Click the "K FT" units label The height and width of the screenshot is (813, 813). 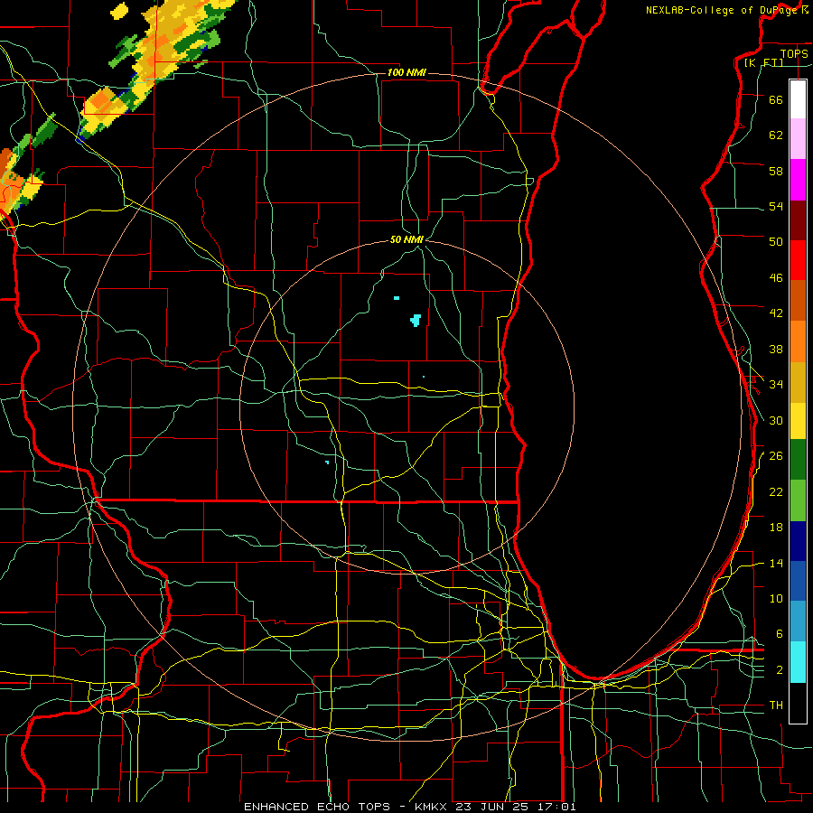764,62
